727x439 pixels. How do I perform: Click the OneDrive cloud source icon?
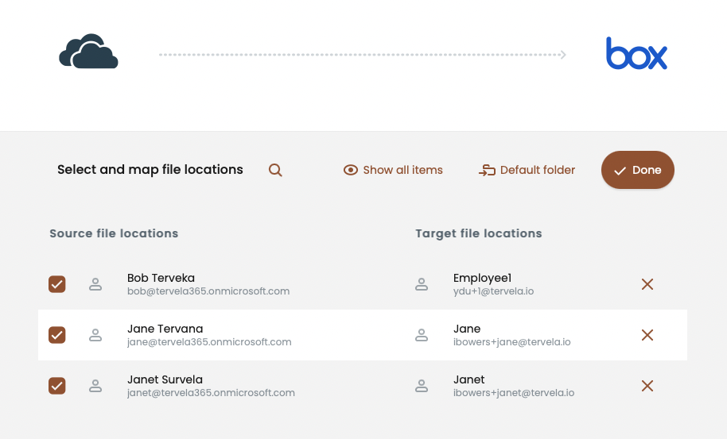coord(88,52)
